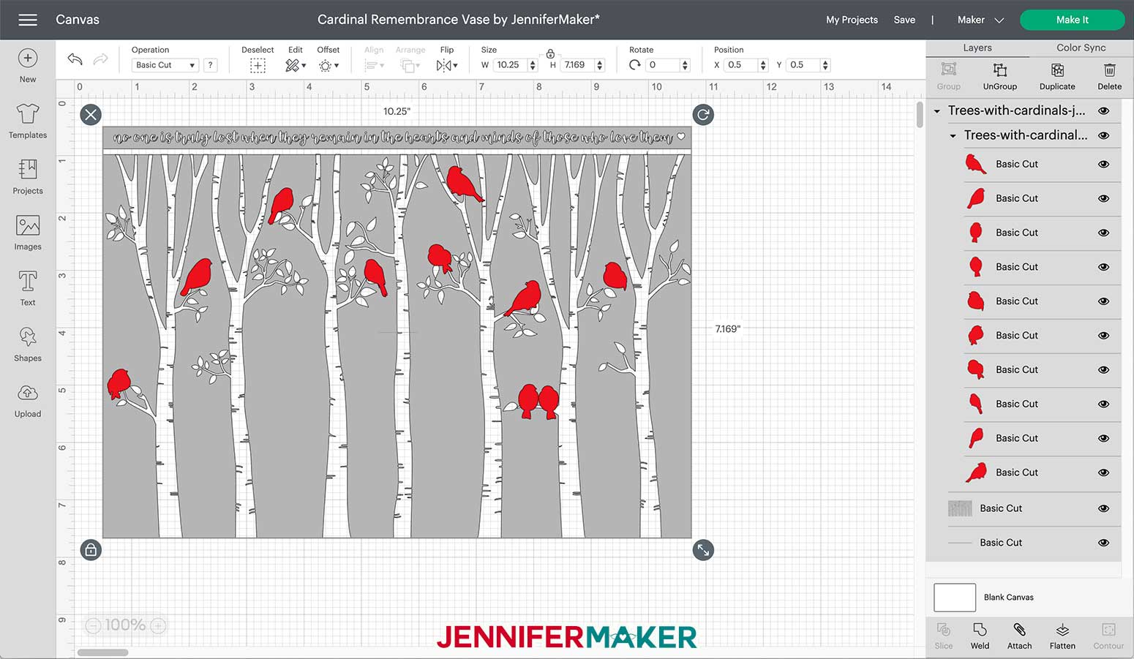The width and height of the screenshot is (1134, 659).
Task: Click the rotate-cycle icon in Rotate field
Action: point(634,65)
